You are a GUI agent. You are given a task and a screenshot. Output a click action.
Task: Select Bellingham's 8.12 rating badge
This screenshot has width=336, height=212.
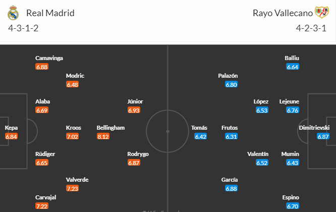(103, 136)
